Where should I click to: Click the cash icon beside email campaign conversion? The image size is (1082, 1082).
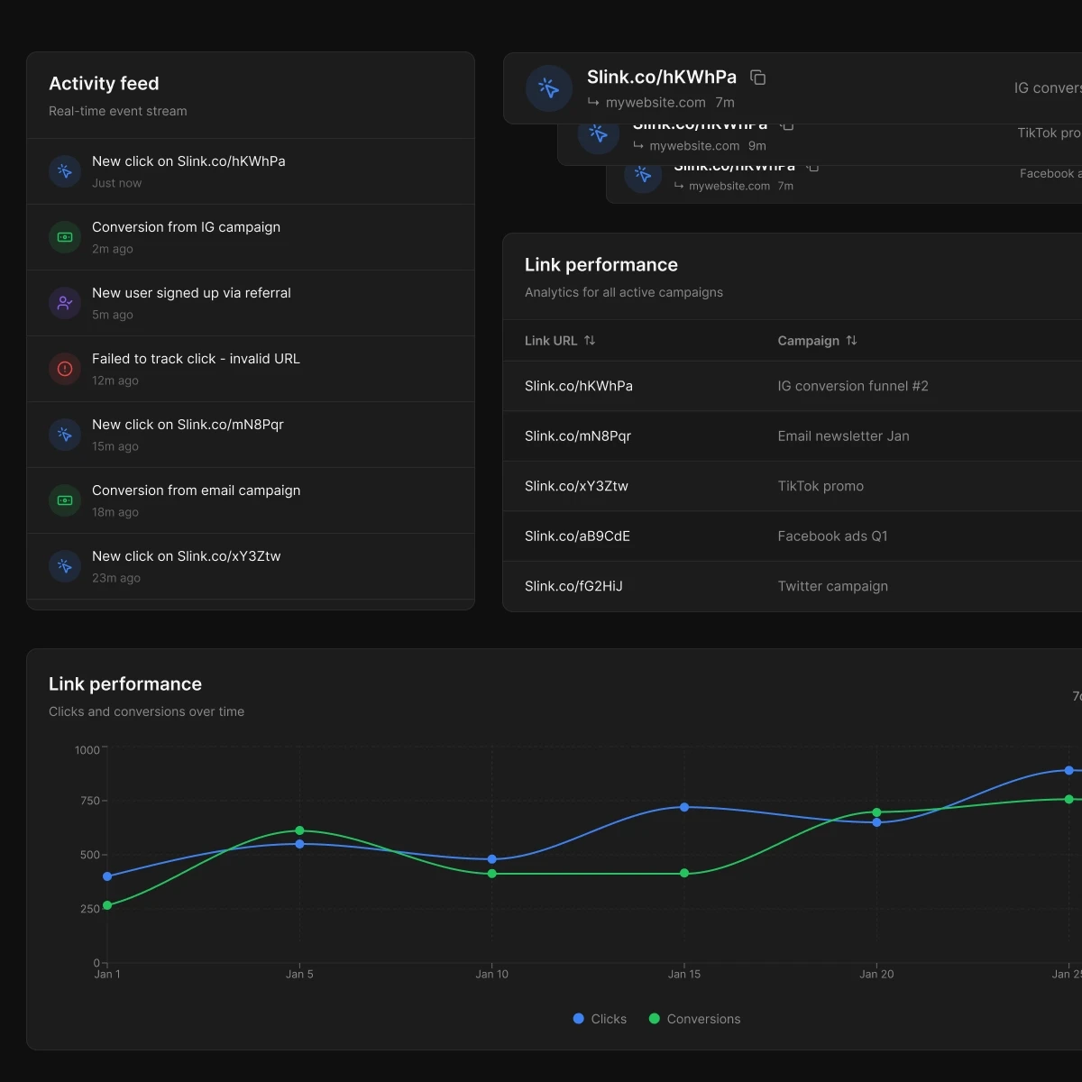click(65, 500)
